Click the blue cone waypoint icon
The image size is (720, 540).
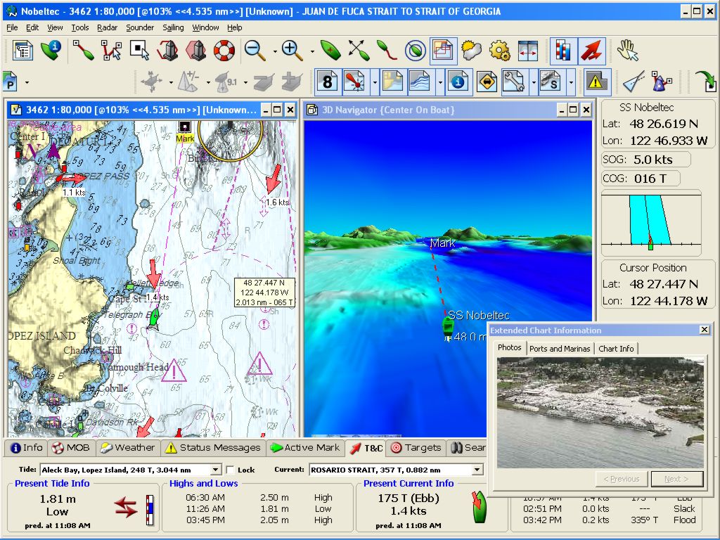(x=662, y=82)
